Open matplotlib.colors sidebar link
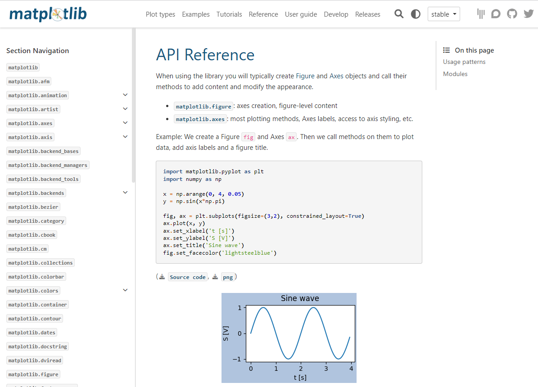This screenshot has width=538, height=387. pos(33,291)
